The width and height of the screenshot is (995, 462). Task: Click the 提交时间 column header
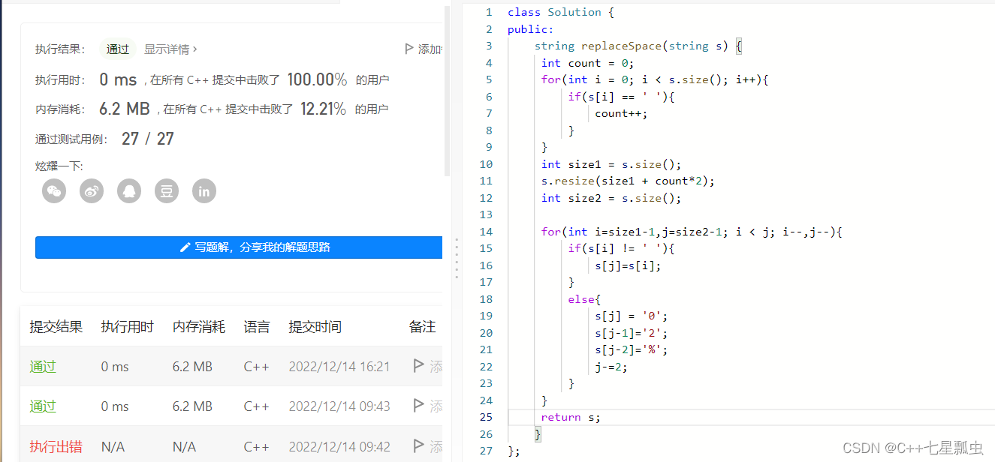[x=315, y=327]
